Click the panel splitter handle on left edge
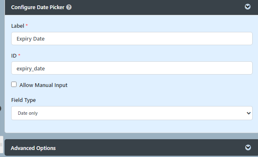258x157 pixels. click(x=1, y=145)
